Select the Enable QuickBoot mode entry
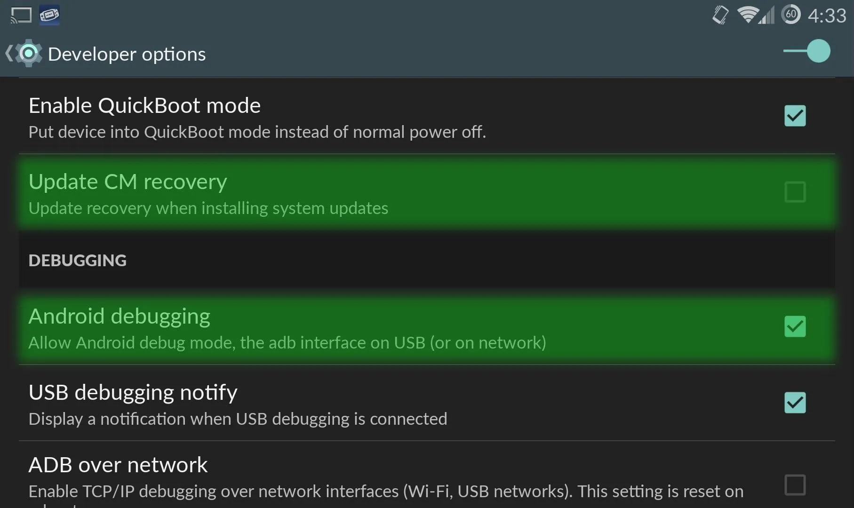854x508 pixels. point(427,116)
